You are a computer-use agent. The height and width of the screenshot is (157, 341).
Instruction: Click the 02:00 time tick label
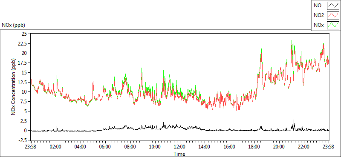coord(56,147)
